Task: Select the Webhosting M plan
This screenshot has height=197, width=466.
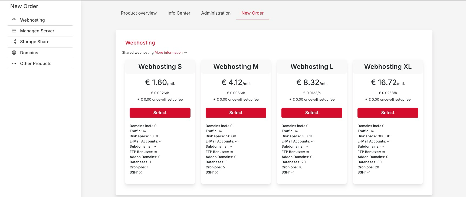Action: (236, 113)
